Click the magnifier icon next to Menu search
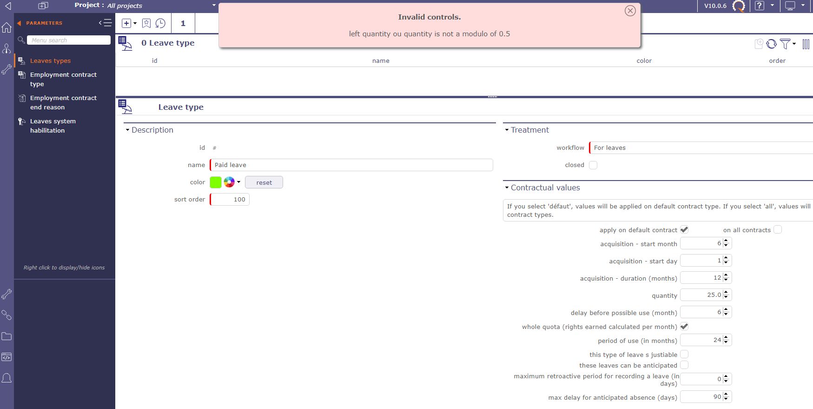Viewport: 813px width, 409px height. [x=21, y=40]
